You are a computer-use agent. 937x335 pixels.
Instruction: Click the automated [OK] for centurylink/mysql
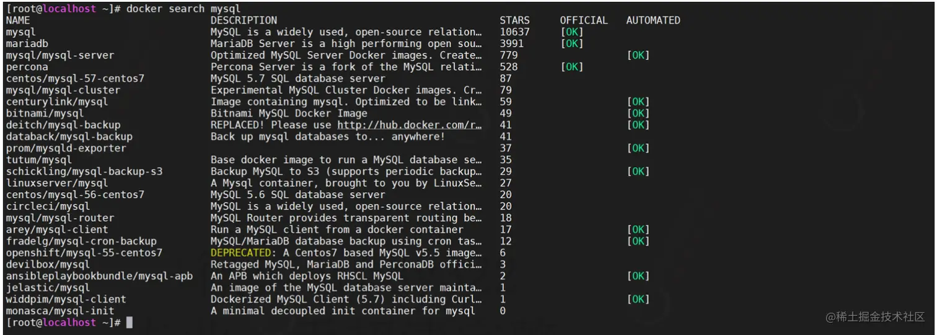point(638,102)
